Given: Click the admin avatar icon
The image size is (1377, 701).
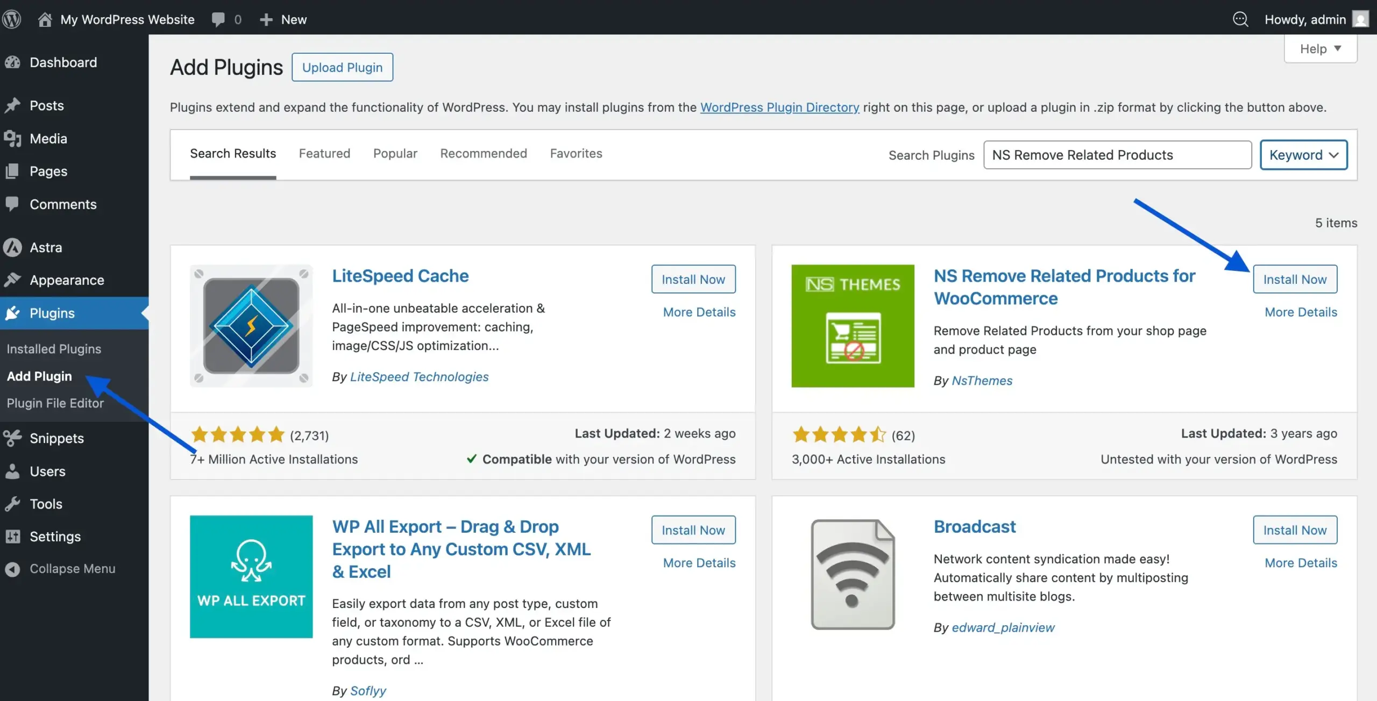Looking at the screenshot, I should pyautogui.click(x=1361, y=19).
